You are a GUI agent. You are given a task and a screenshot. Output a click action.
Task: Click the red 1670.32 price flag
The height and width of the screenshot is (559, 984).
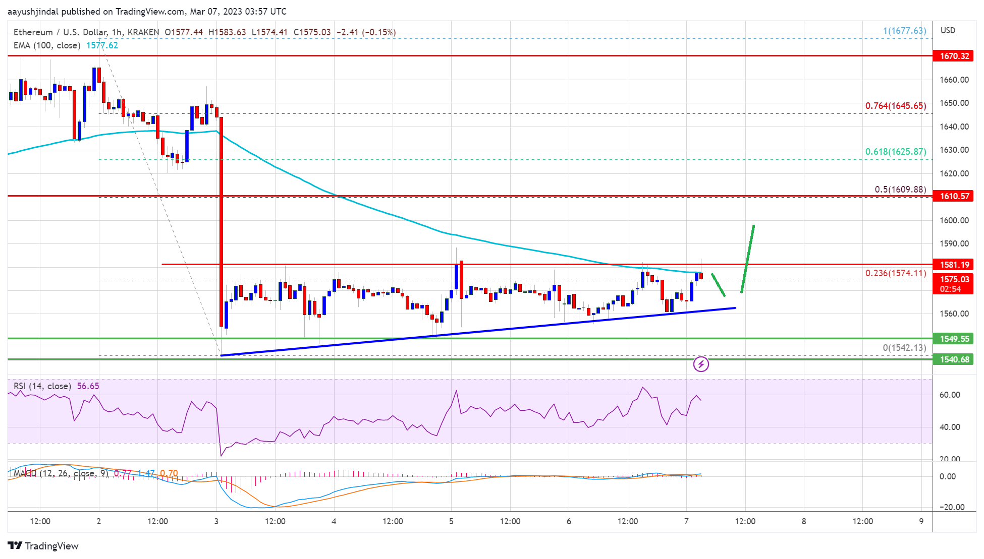coord(955,57)
